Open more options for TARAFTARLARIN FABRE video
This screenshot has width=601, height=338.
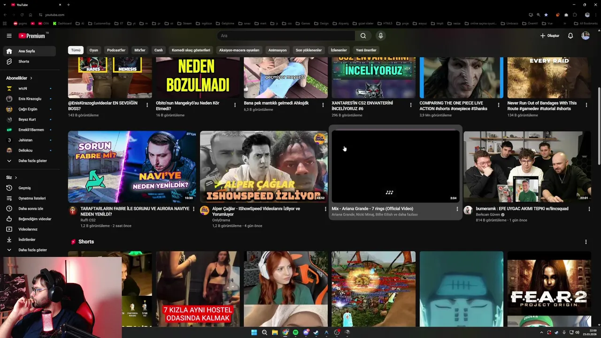(193, 209)
